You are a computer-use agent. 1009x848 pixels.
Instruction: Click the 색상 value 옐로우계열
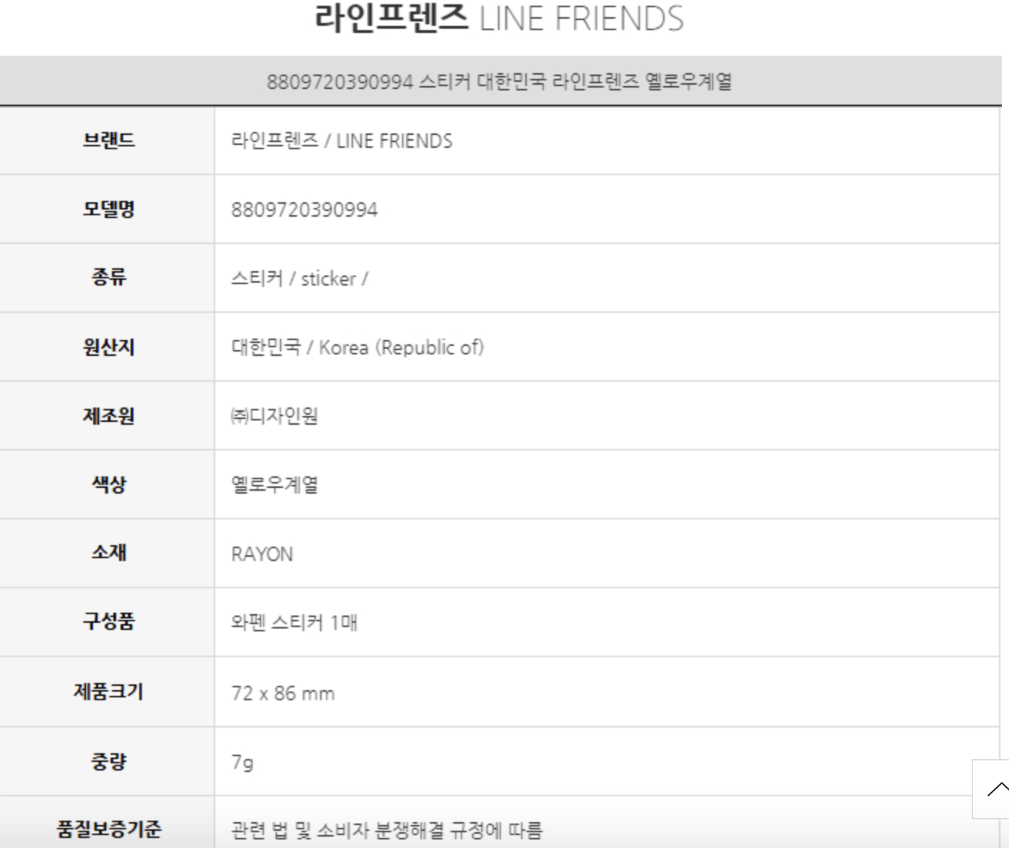pyautogui.click(x=274, y=486)
